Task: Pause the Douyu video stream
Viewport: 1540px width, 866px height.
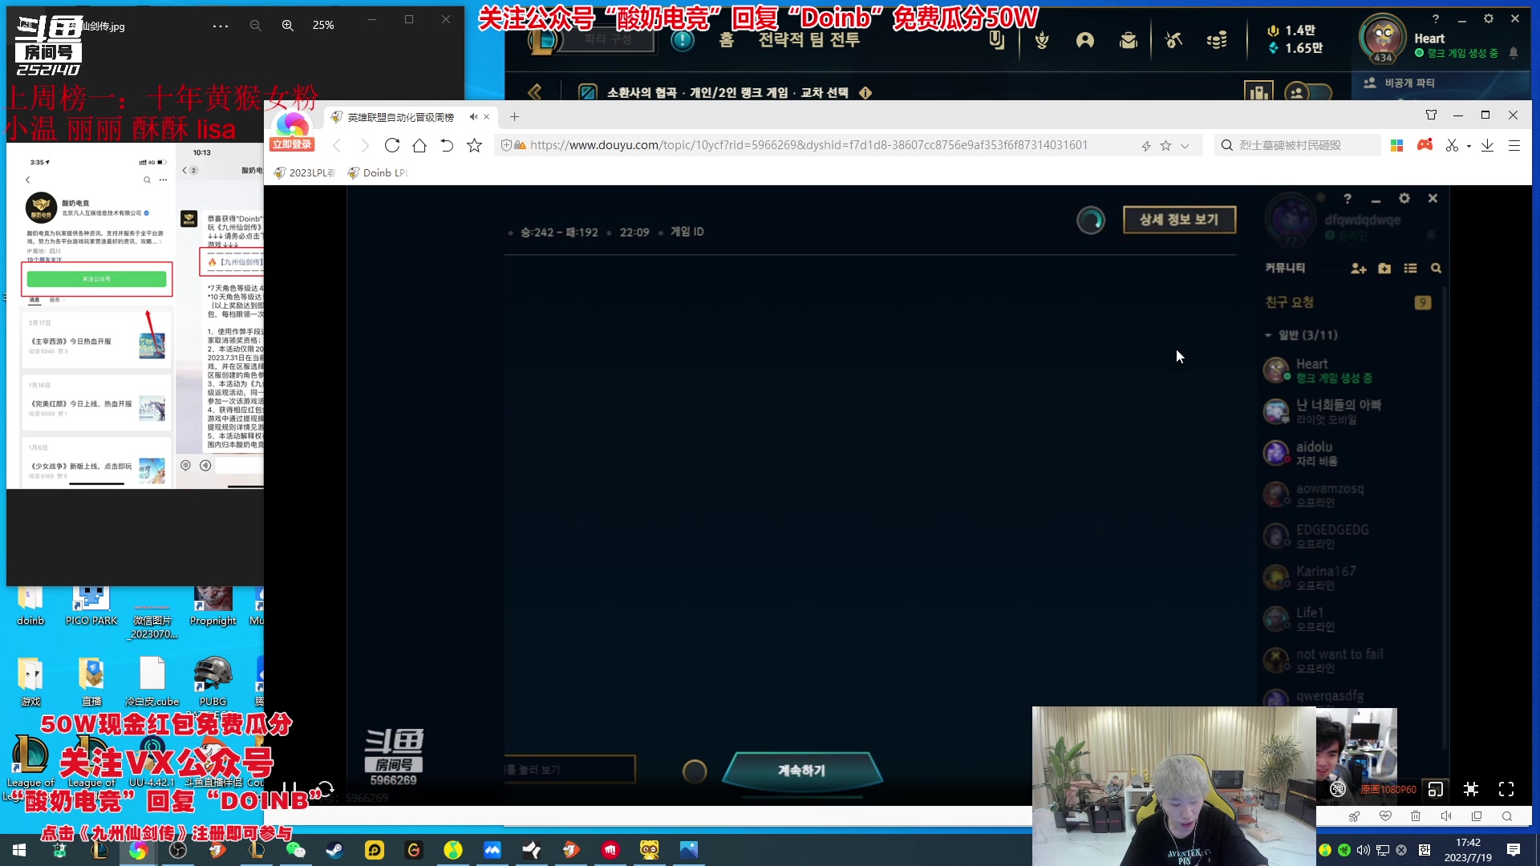Action: tap(290, 789)
